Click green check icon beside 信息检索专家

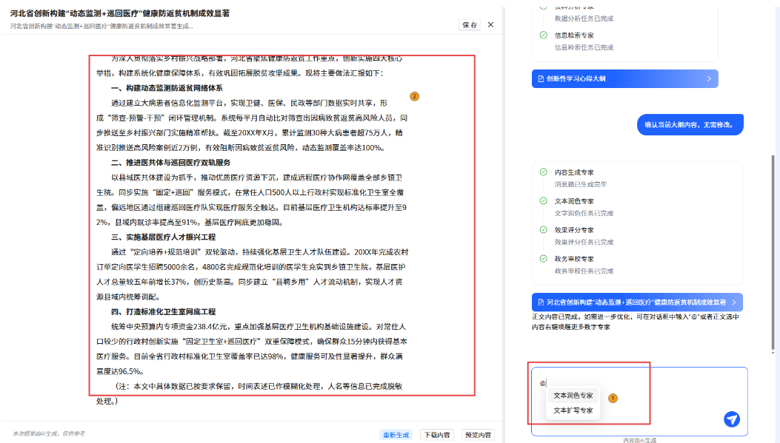543,35
